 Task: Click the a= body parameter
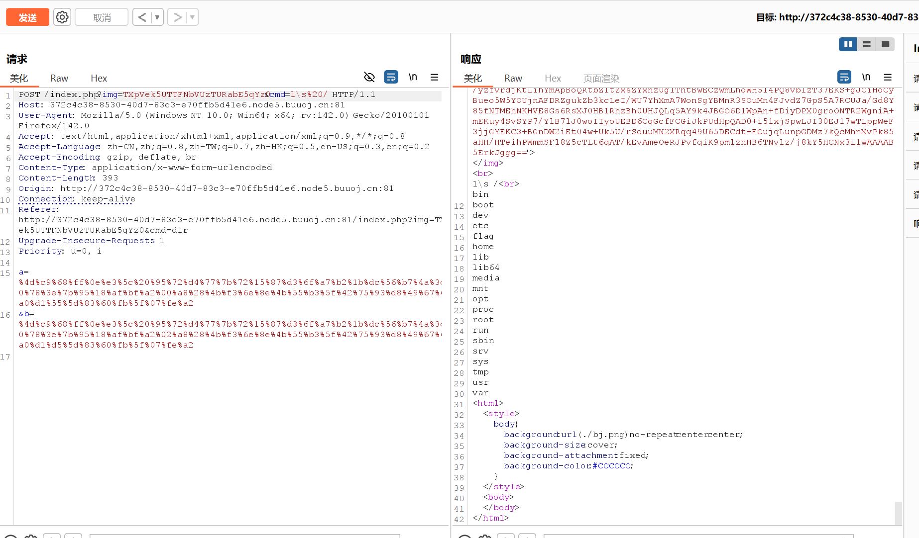pyautogui.click(x=23, y=272)
